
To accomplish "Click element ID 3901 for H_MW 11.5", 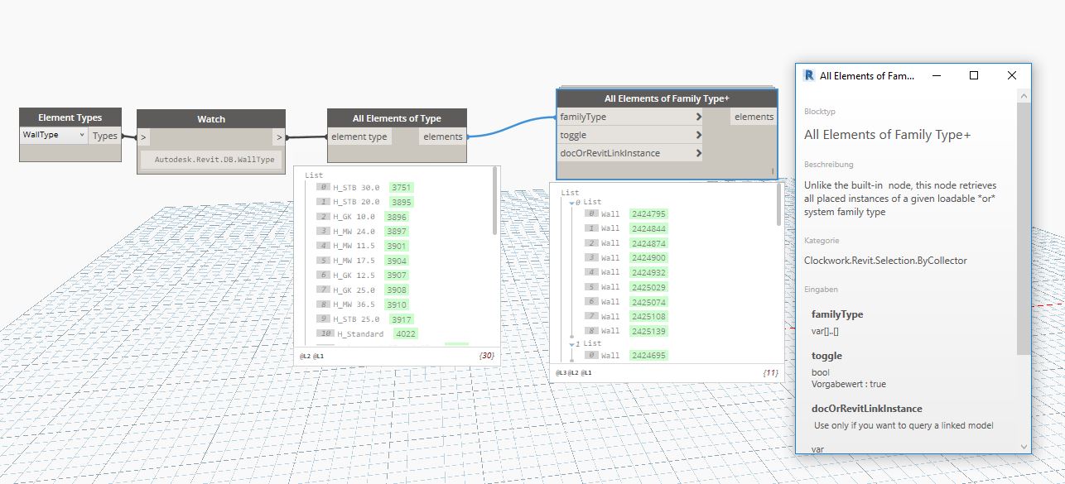I will [x=396, y=246].
